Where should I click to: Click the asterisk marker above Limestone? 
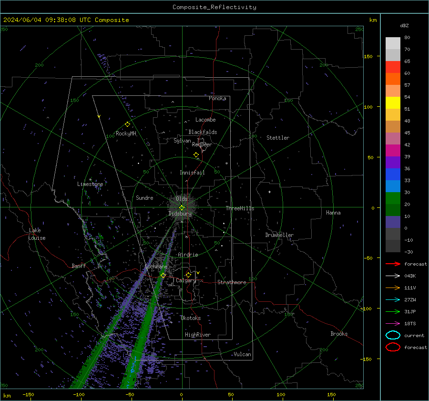pos(90,180)
